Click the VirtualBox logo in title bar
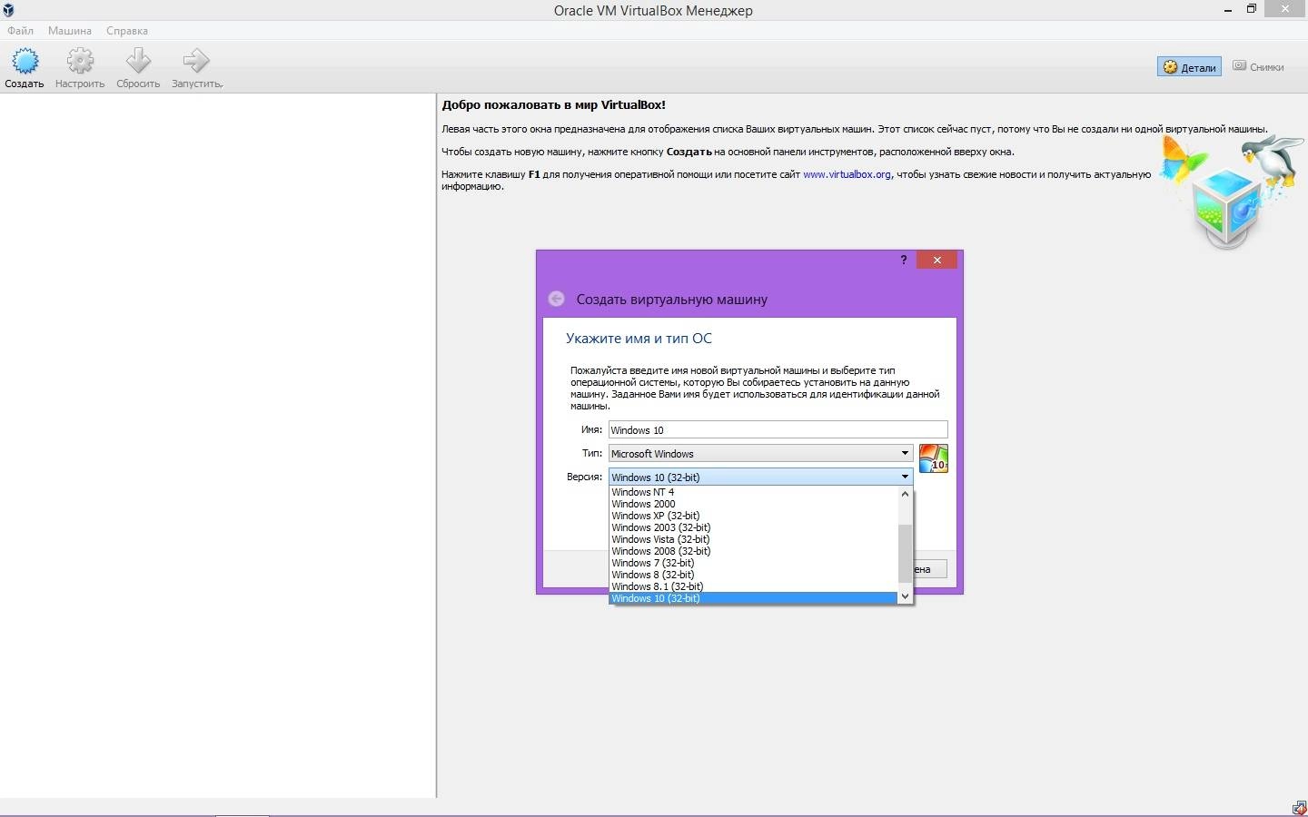Image resolution: width=1308 pixels, height=817 pixels. (x=8, y=10)
